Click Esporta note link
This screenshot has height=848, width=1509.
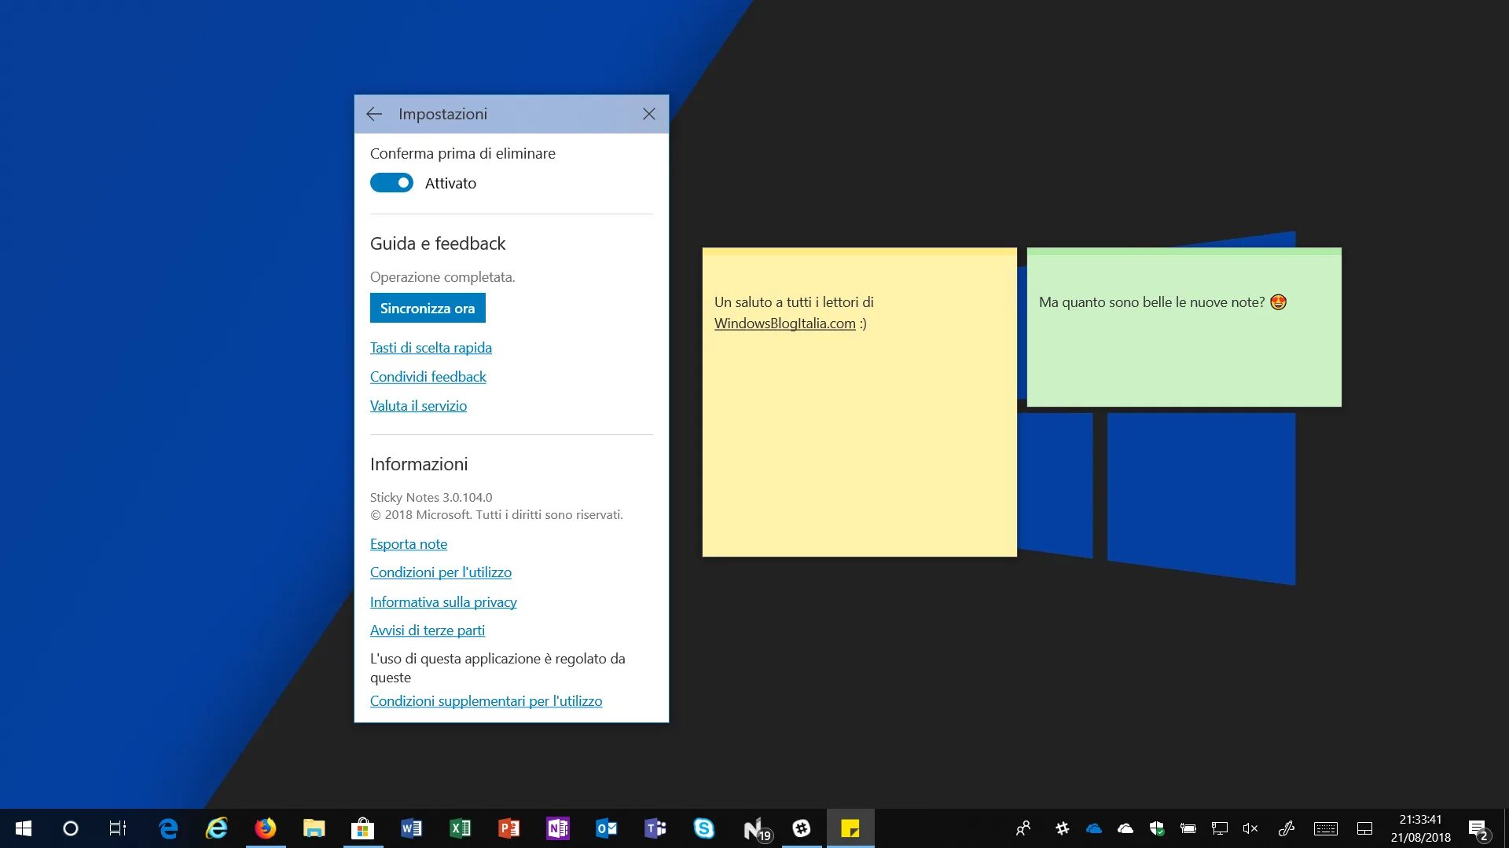[407, 543]
